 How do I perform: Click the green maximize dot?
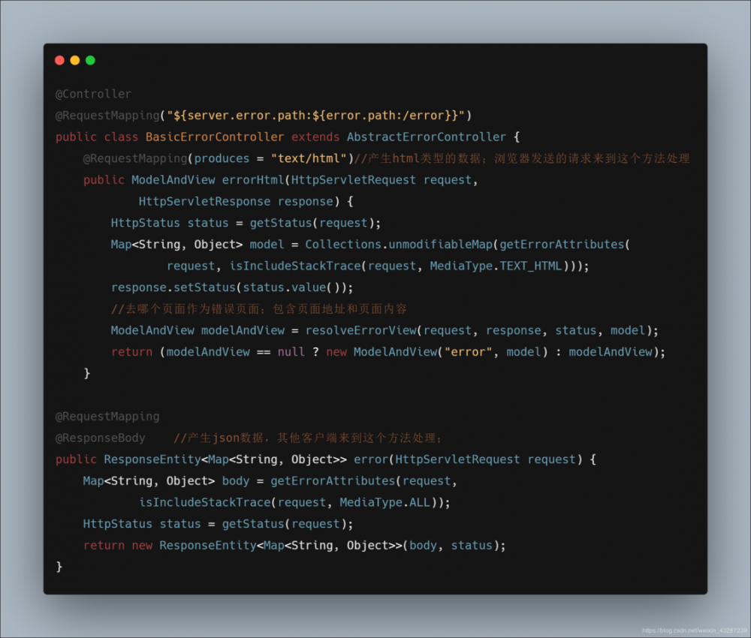[90, 60]
